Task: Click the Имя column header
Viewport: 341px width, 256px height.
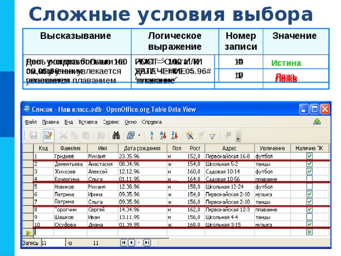Action: pyautogui.click(x=103, y=148)
